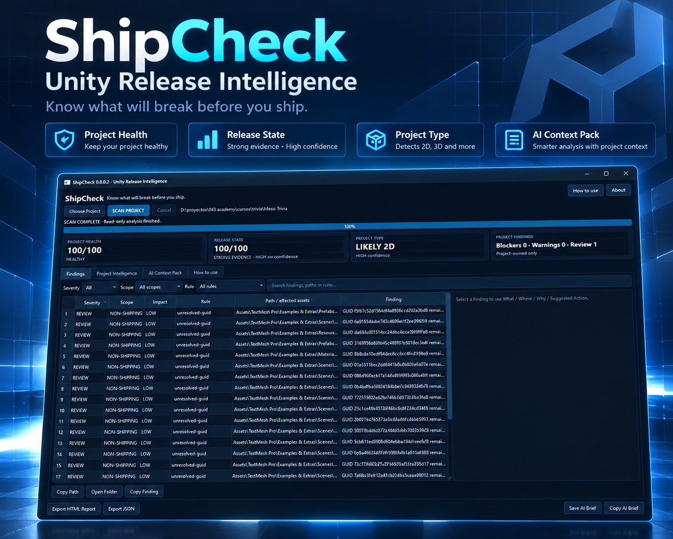Click the Save AI Brief button
This screenshot has width=673, height=539.
point(582,508)
